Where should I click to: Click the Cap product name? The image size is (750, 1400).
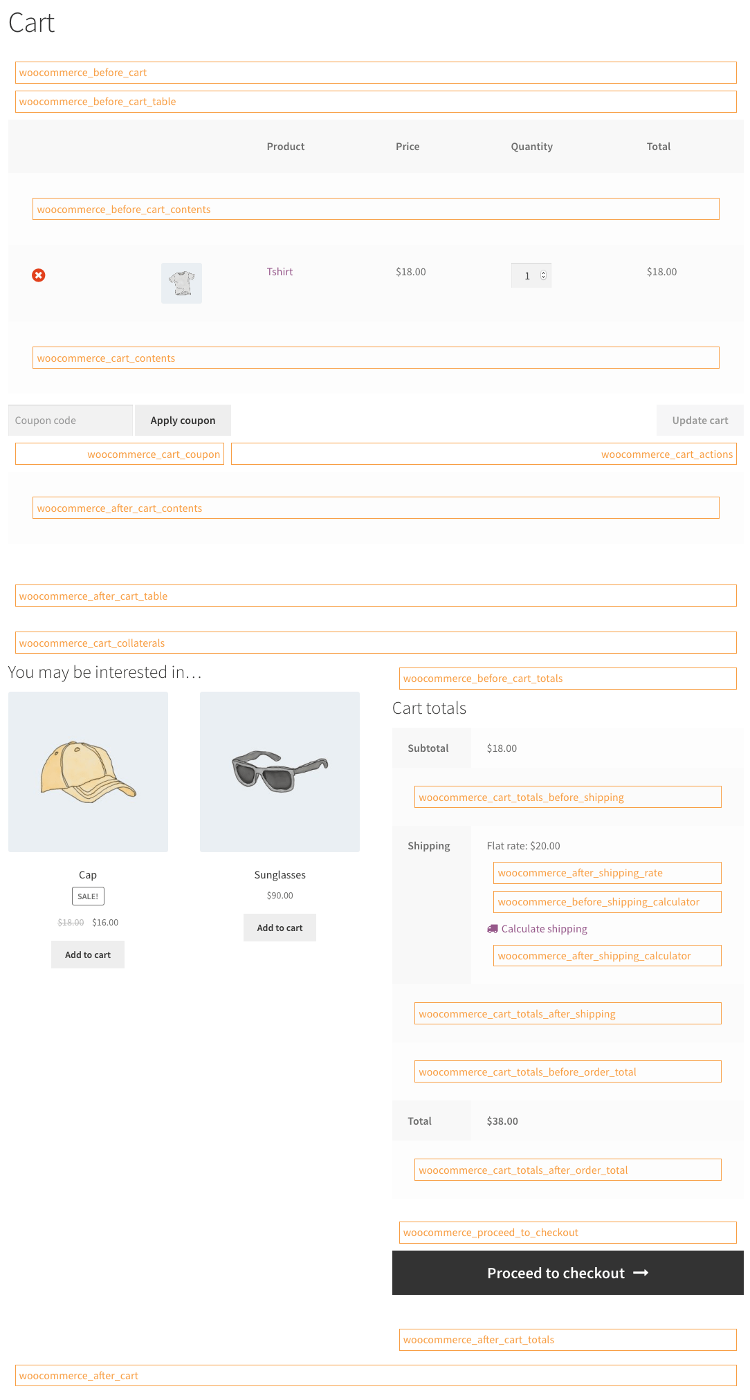pyautogui.click(x=88, y=875)
